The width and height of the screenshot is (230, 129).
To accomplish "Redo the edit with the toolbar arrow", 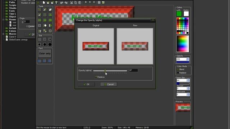I will (66, 3).
